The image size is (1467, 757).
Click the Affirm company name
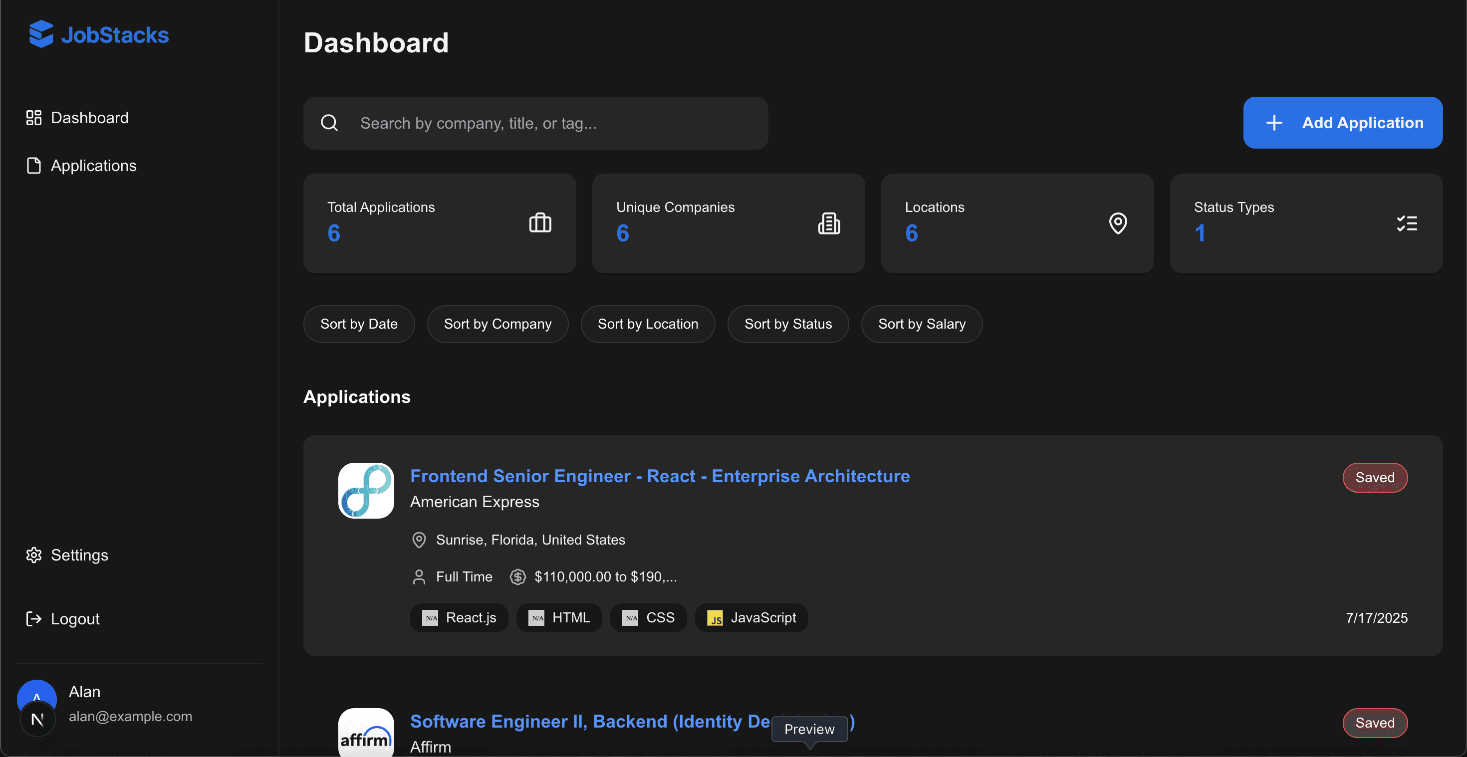[x=430, y=747]
